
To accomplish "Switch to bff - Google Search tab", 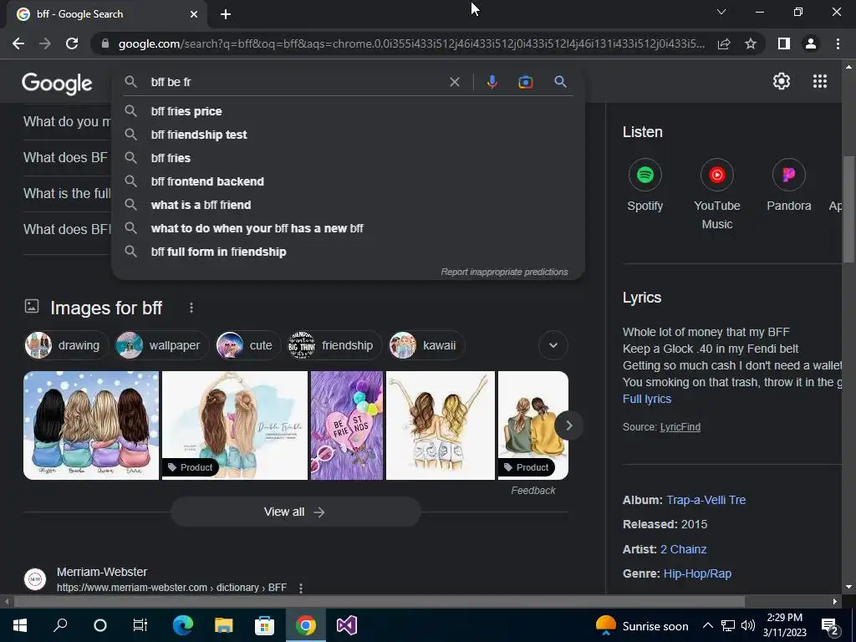I will tap(106, 14).
